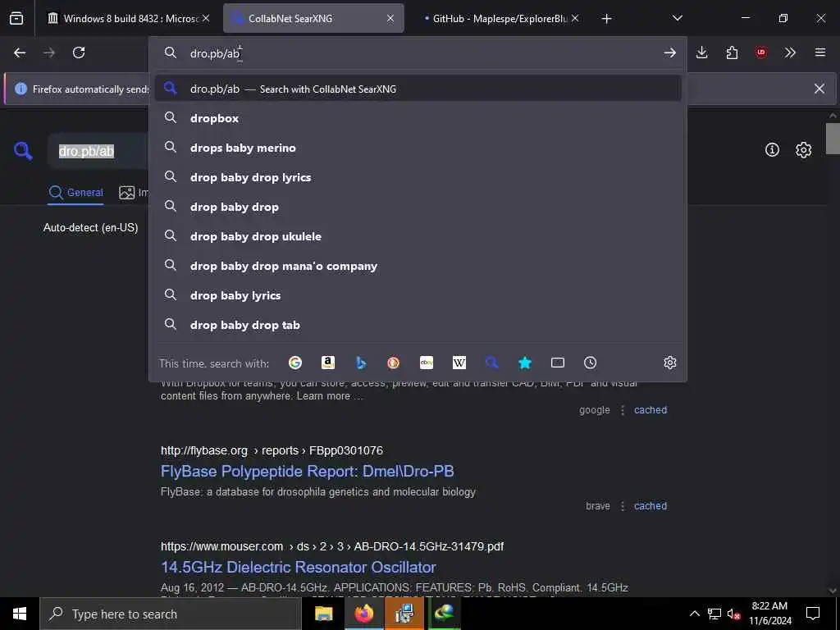This screenshot has height=630, width=840.
Task: Search this time with Google
Action: tap(295, 363)
